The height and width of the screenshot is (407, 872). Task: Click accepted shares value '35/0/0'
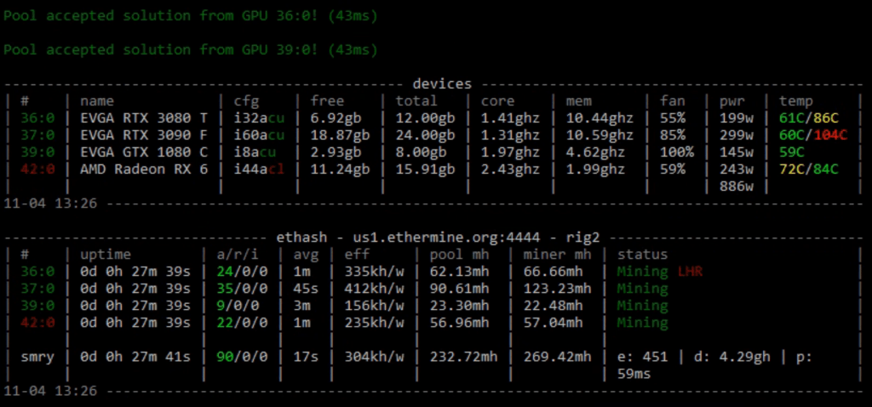coord(242,289)
